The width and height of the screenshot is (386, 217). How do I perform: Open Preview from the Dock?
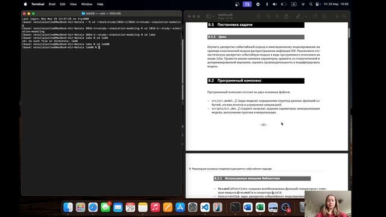273,207
